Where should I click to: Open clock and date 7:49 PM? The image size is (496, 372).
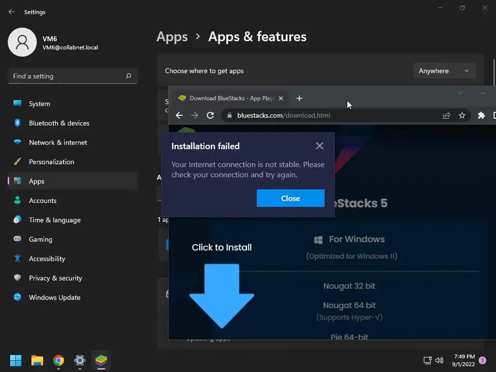pyautogui.click(x=464, y=360)
